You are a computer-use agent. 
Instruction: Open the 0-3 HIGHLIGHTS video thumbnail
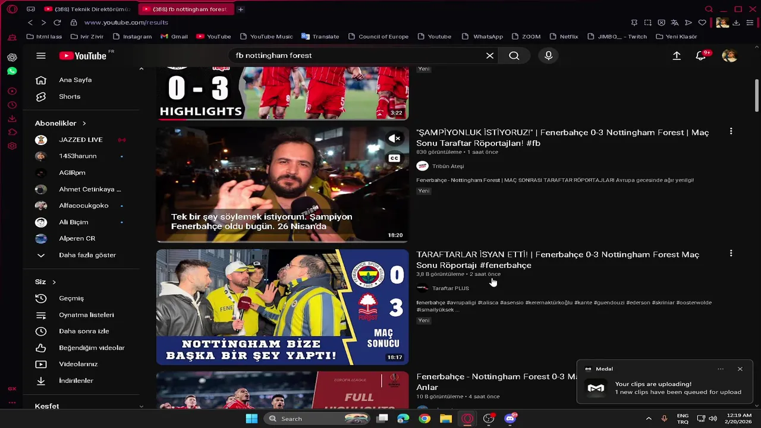pos(282,93)
